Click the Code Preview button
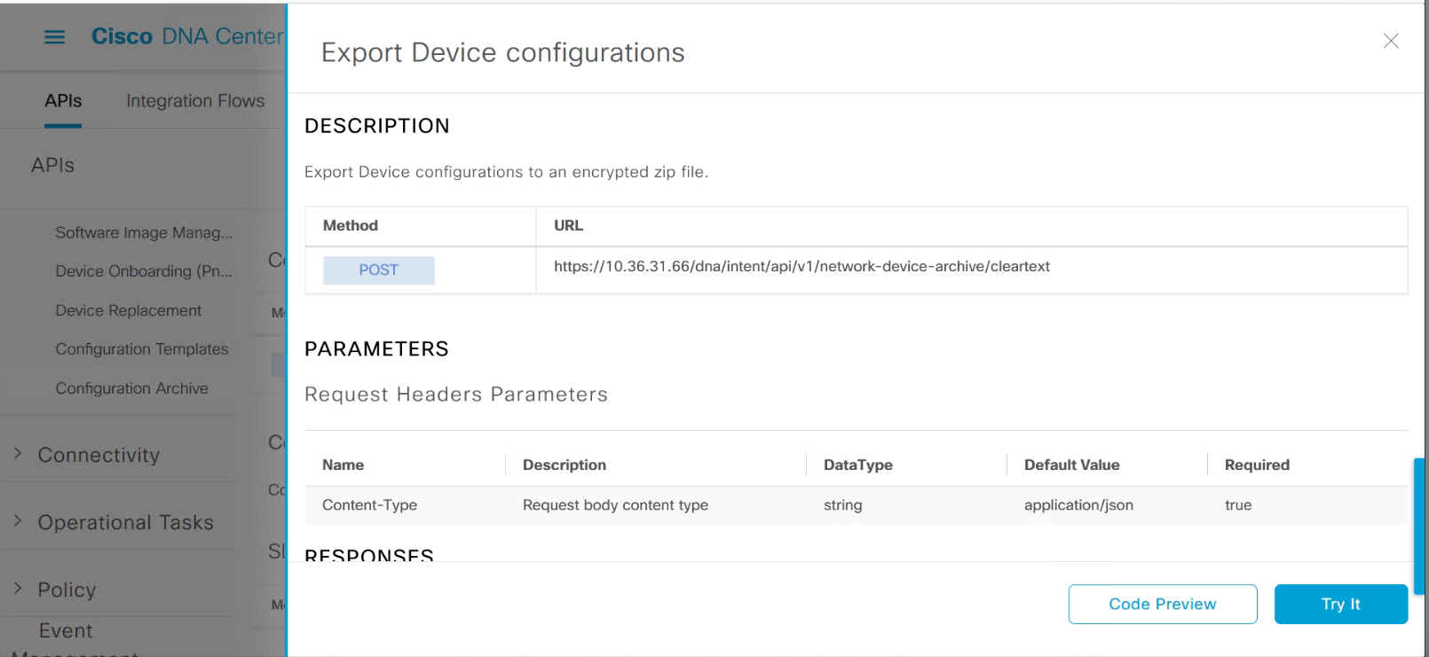The image size is (1429, 657). tap(1163, 604)
